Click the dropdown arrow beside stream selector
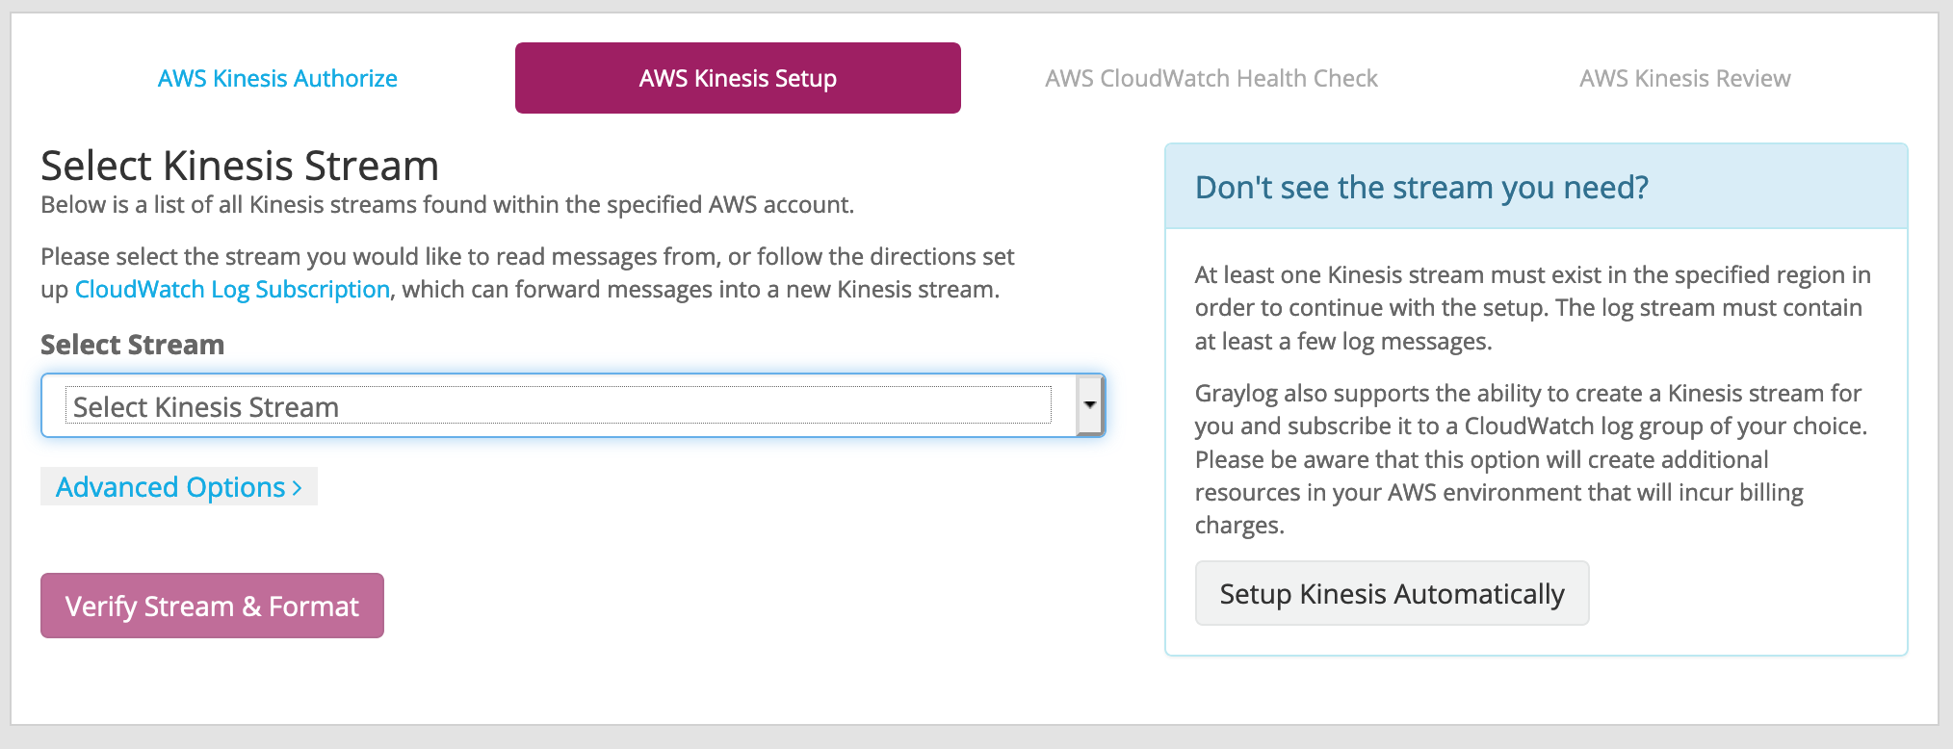This screenshot has height=749, width=1953. (x=1088, y=405)
